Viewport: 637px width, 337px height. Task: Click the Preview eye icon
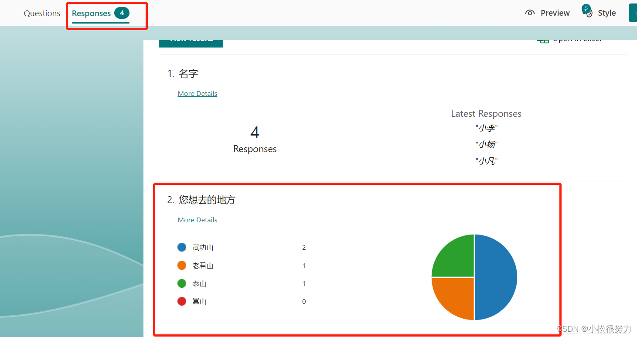coord(530,13)
